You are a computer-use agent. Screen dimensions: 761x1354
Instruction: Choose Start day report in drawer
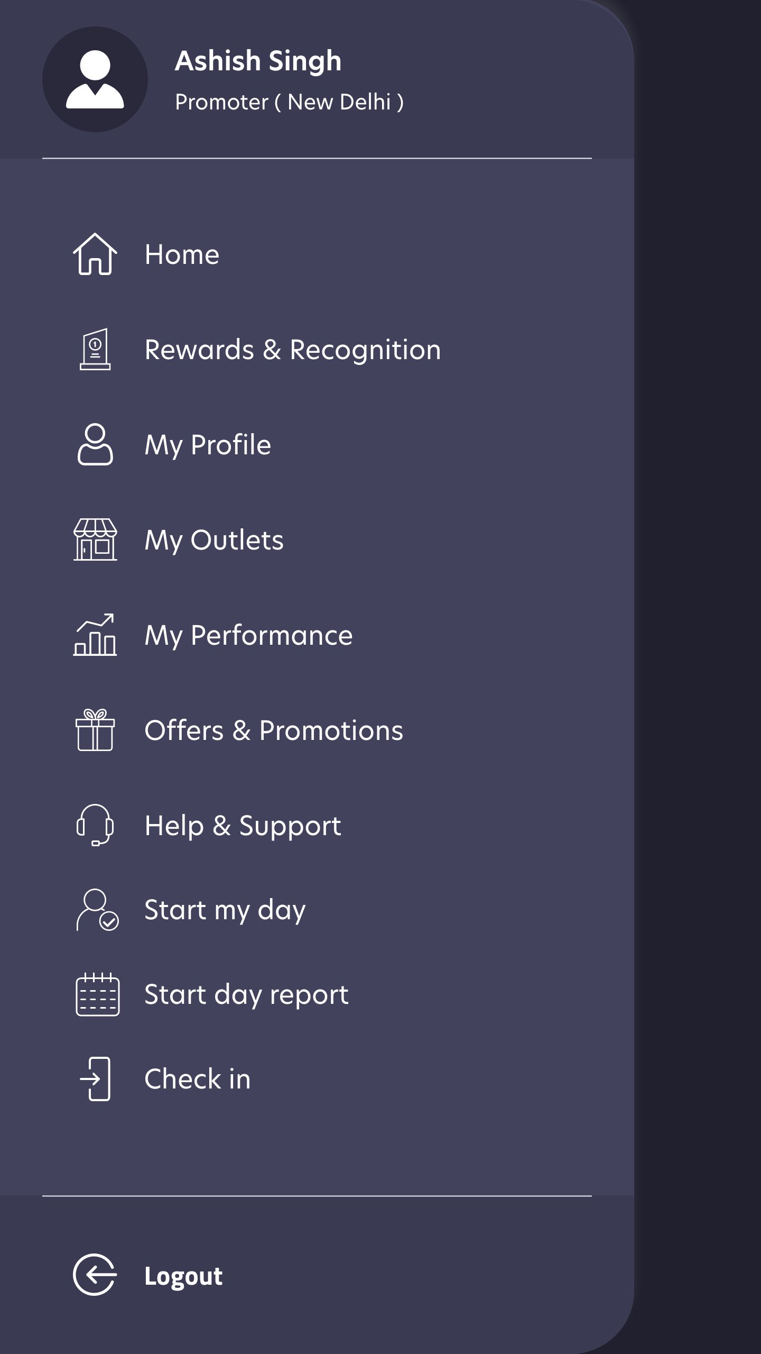tap(246, 995)
